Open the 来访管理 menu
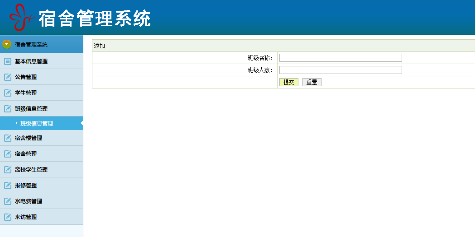 click(x=42, y=217)
